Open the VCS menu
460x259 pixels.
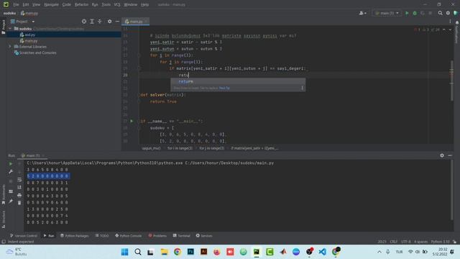tap(117, 5)
